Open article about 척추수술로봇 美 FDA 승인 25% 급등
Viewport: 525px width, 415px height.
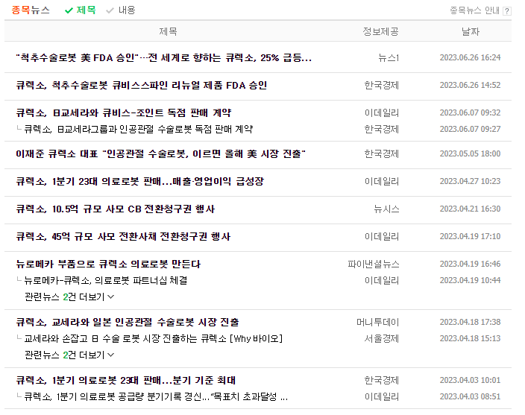164,58
